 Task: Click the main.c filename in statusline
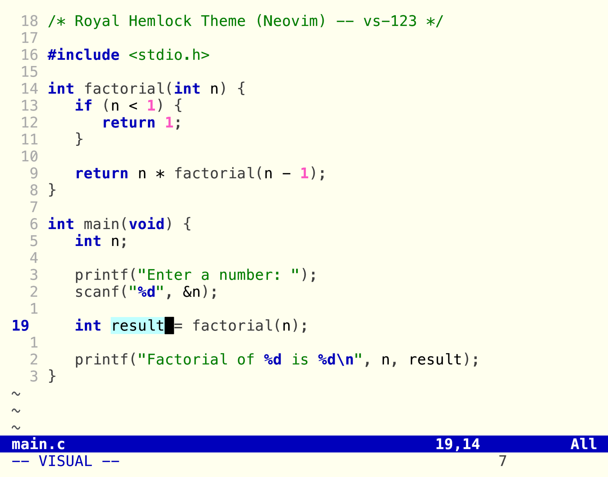click(x=38, y=444)
